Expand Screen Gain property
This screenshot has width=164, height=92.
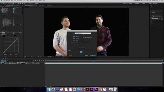pos(2,9)
